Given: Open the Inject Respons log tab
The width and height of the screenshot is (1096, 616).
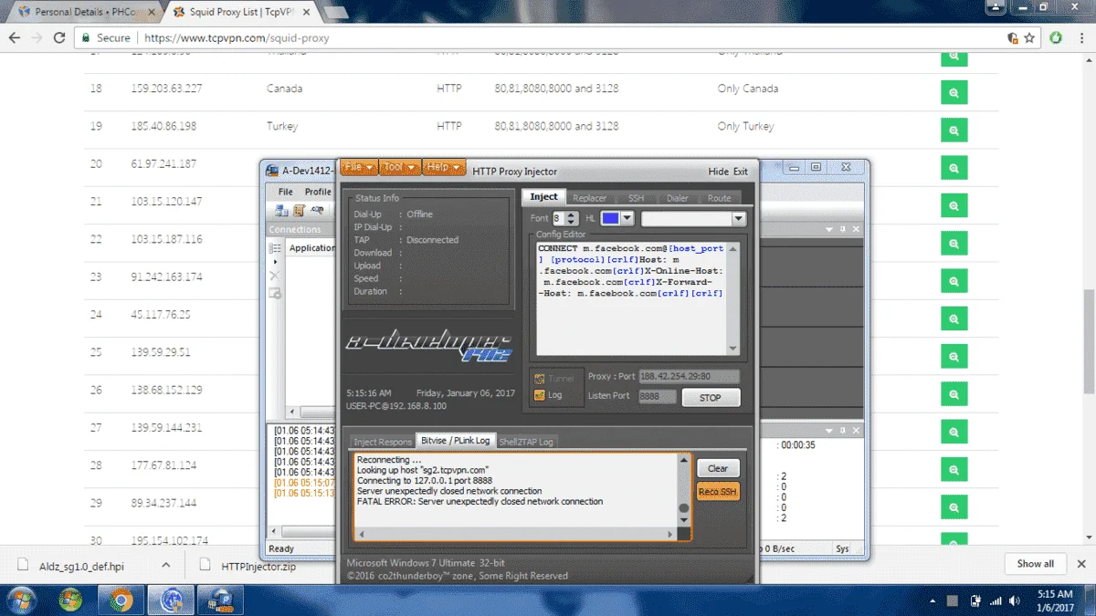Looking at the screenshot, I should 383,442.
